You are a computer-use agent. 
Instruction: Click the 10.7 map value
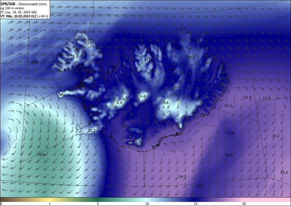(62, 70)
